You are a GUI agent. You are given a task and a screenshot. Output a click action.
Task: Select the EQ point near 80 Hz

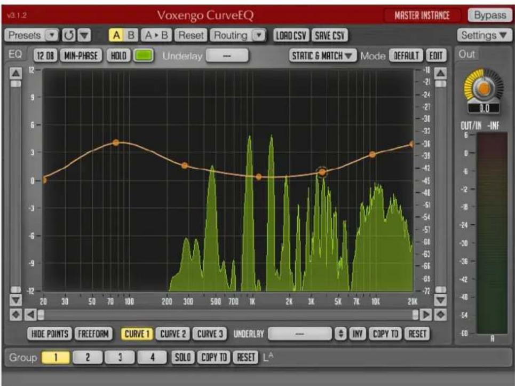[x=116, y=143]
